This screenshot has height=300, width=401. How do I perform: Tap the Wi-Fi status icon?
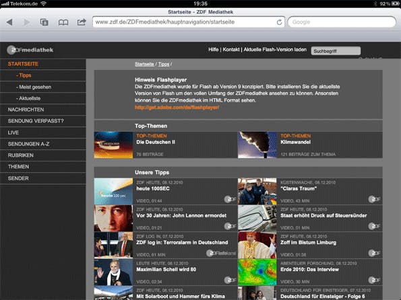click(44, 3)
